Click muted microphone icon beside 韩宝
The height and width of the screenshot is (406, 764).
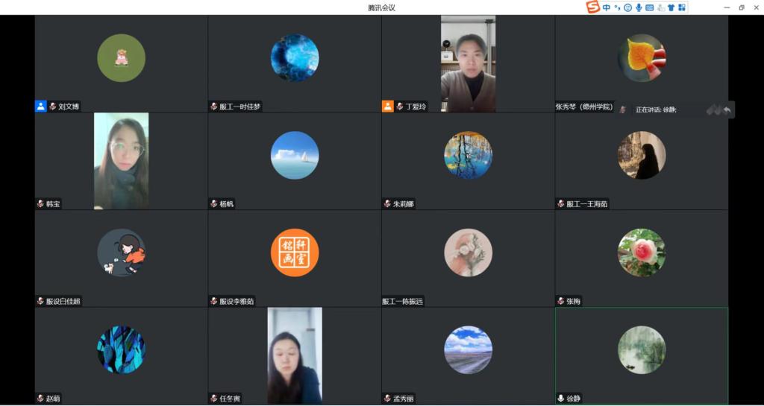click(x=40, y=203)
